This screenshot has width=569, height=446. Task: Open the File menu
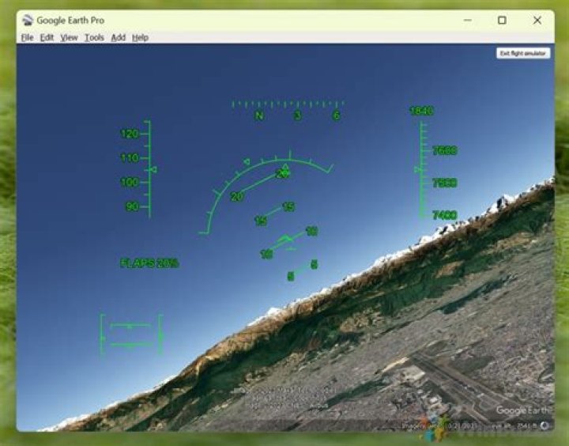27,37
